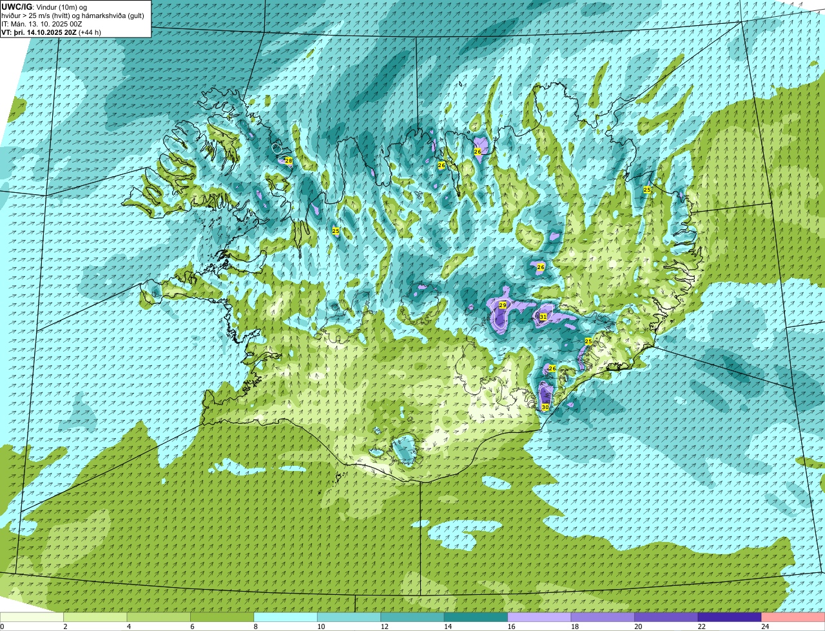Pick the 0–2 m/s pale yellow legend swatch
825x631 pixels.
(32, 617)
